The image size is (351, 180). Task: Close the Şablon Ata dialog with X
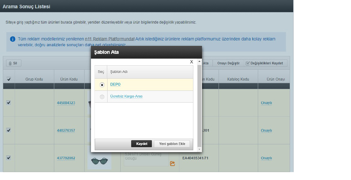[191, 62]
